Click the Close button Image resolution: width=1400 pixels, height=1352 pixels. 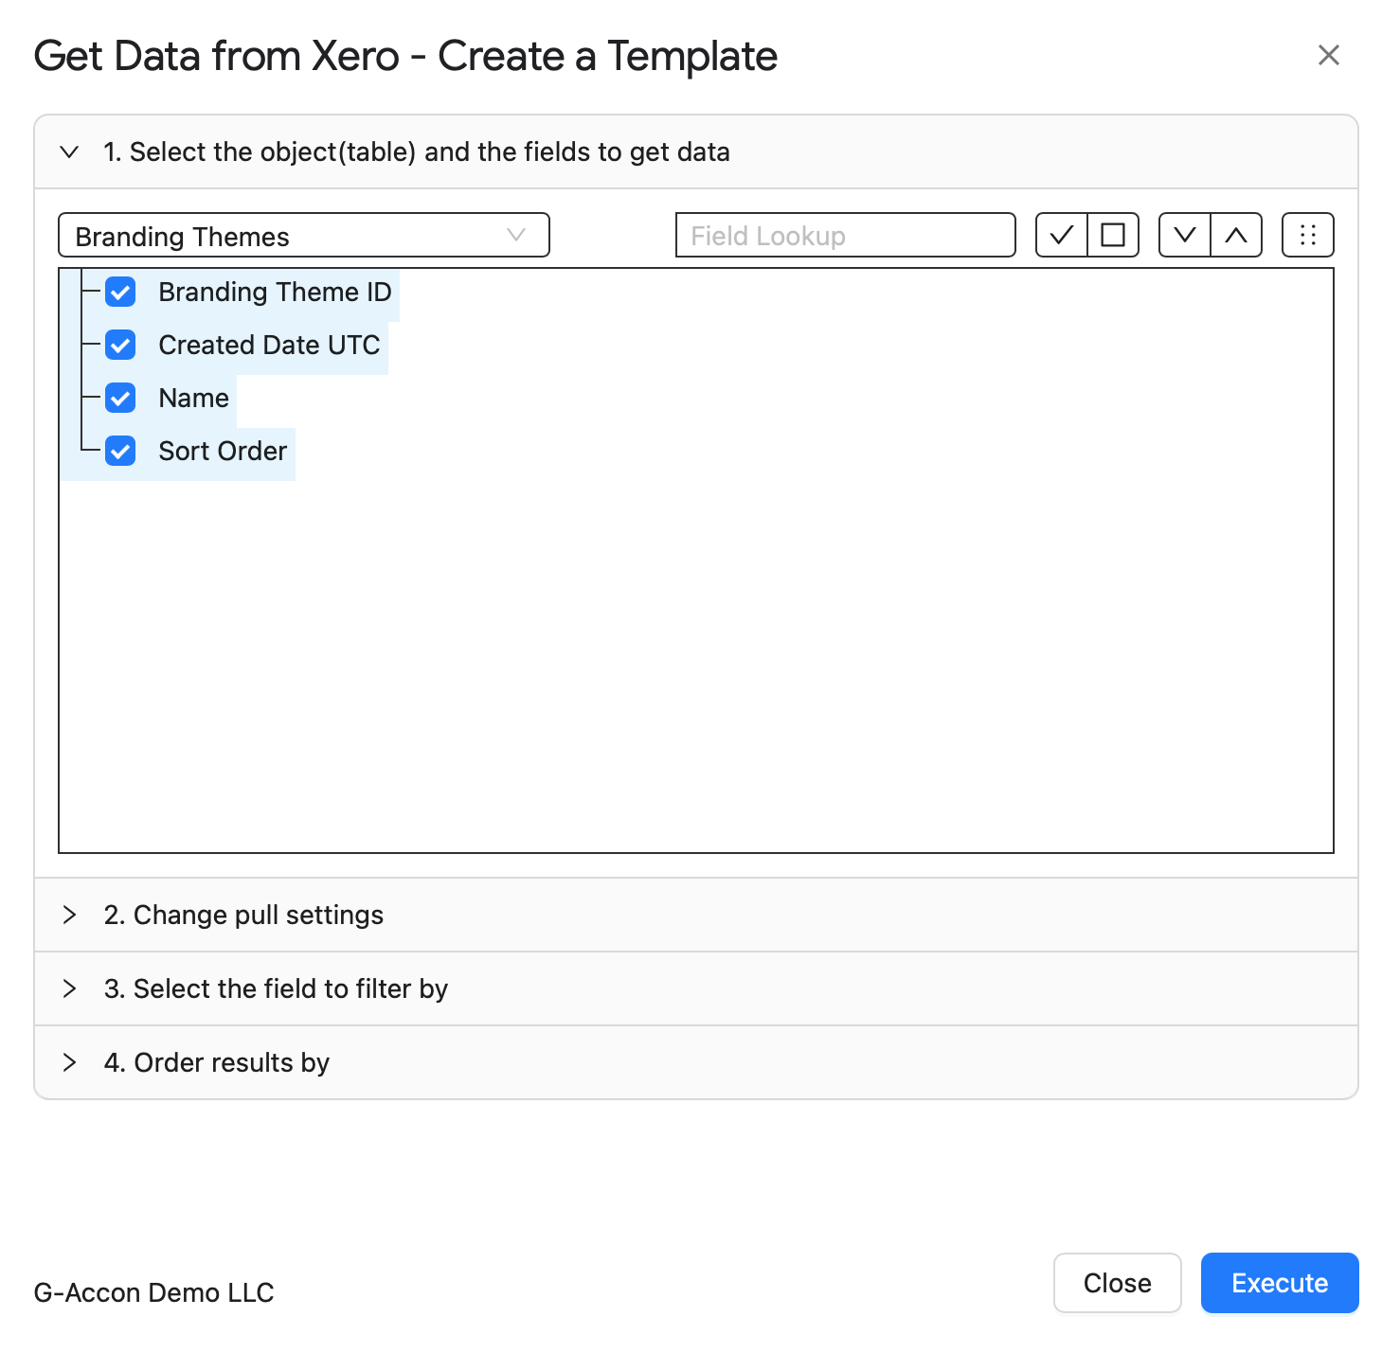(1118, 1283)
